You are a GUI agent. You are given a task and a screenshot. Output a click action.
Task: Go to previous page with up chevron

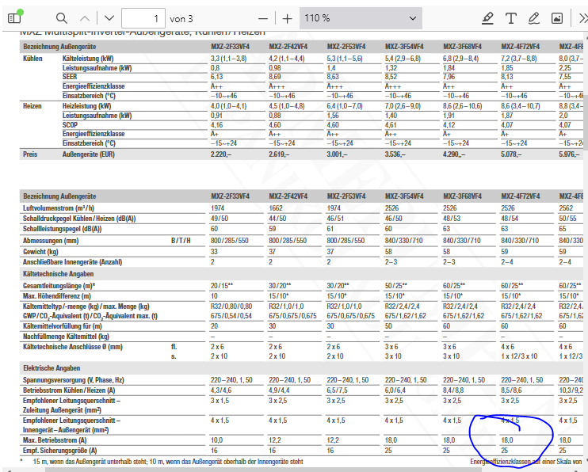(85, 18)
